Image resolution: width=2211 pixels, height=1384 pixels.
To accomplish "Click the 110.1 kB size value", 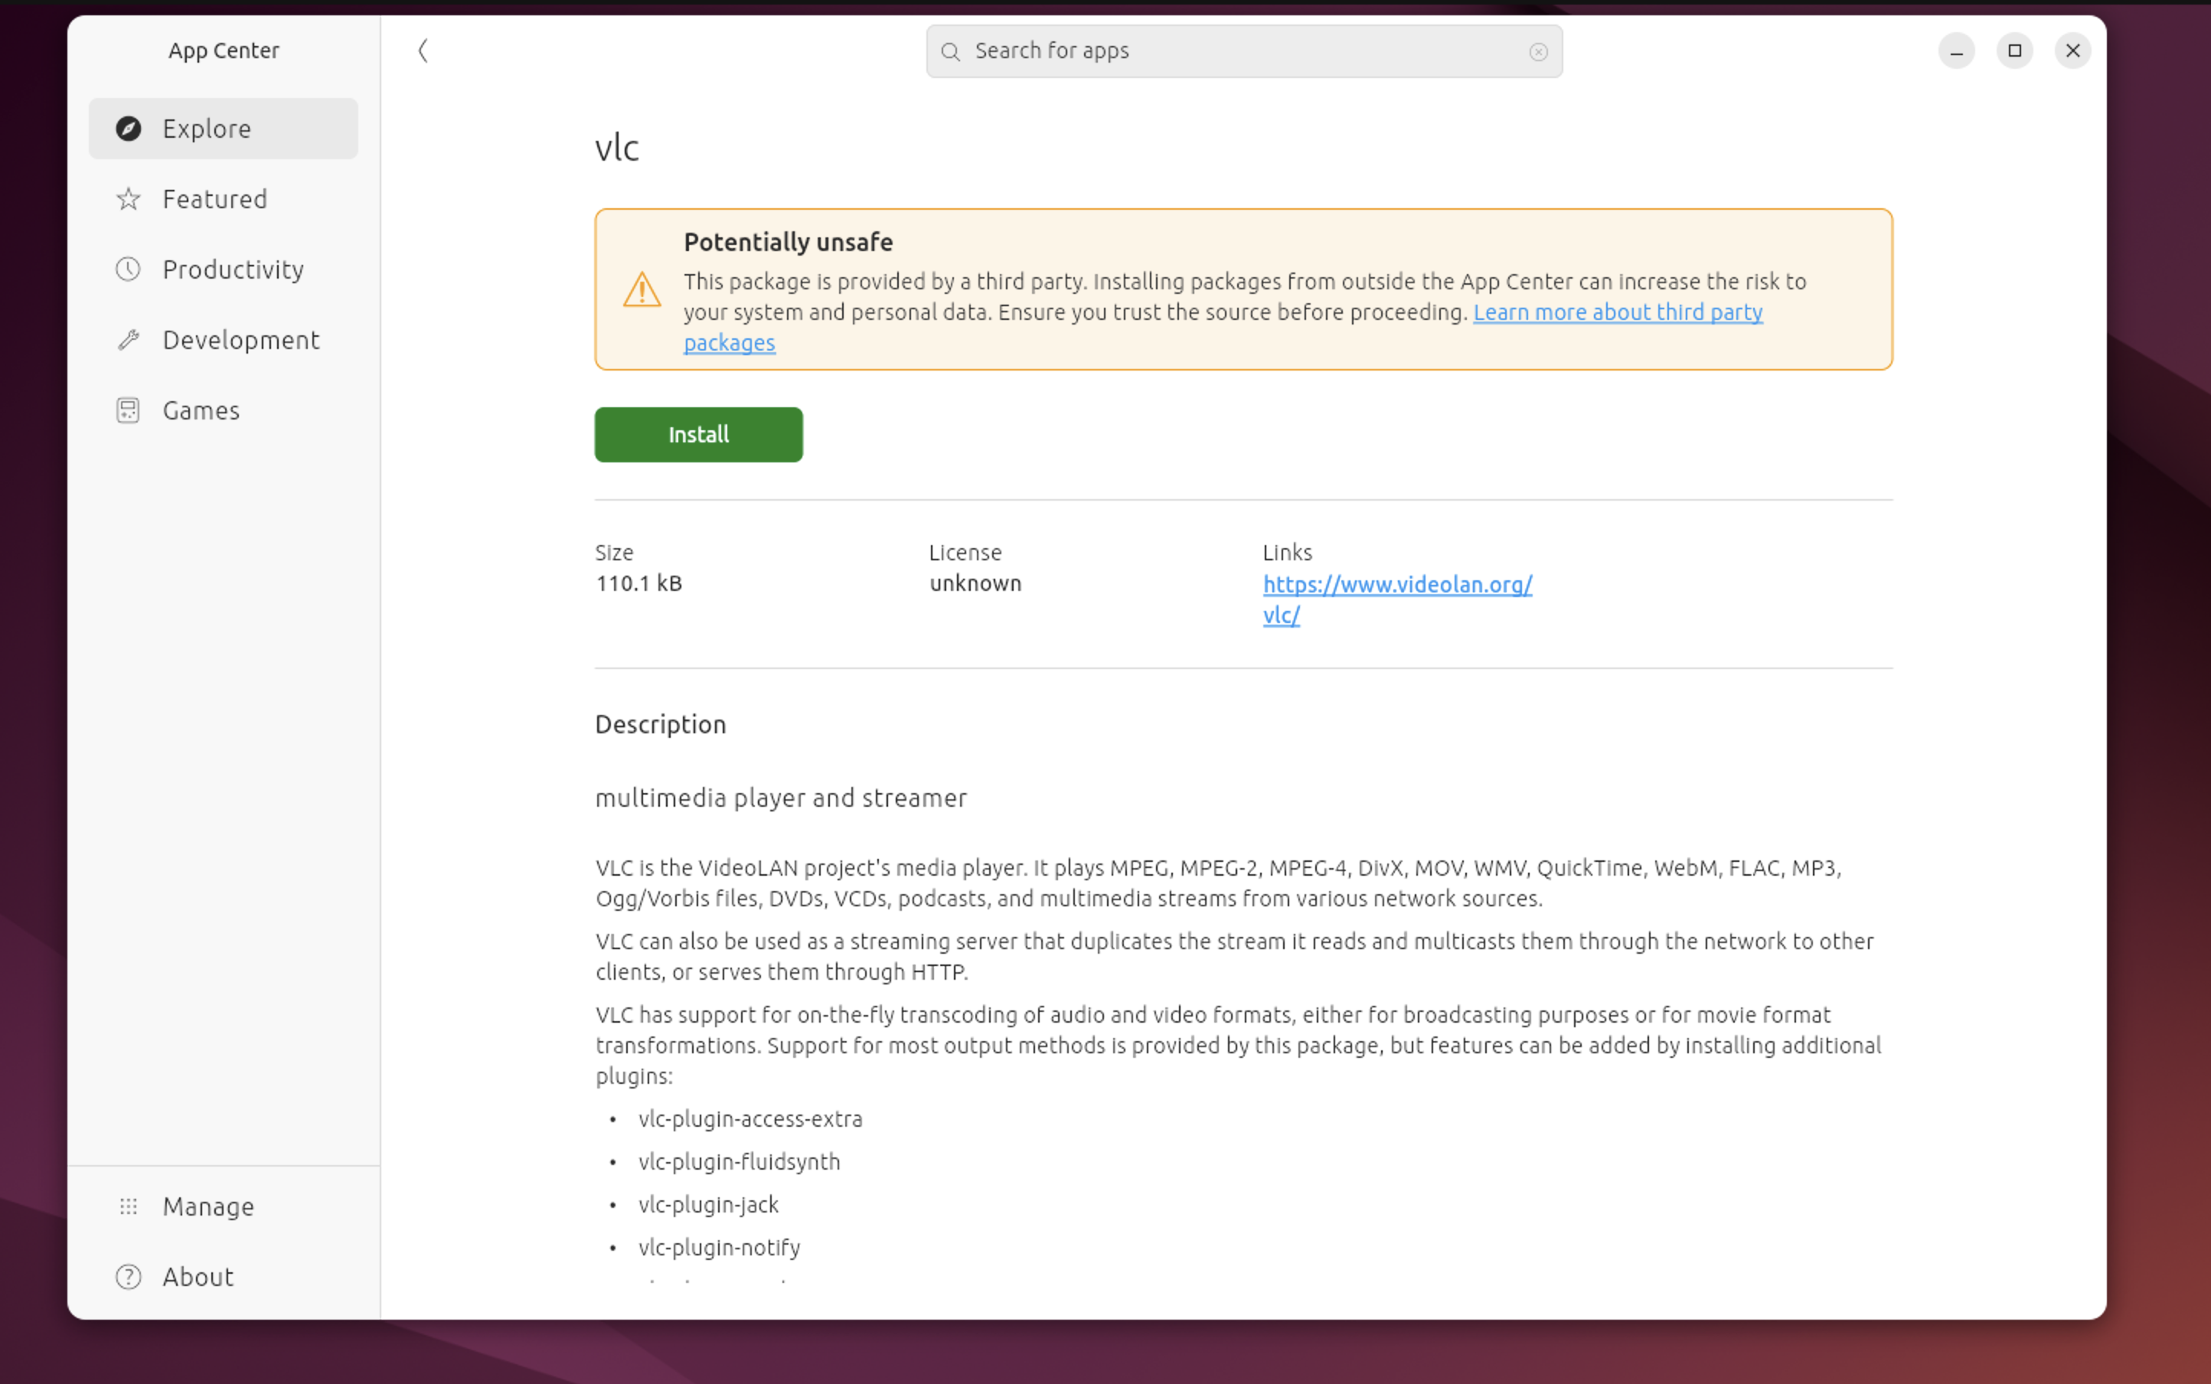I will 639,583.
